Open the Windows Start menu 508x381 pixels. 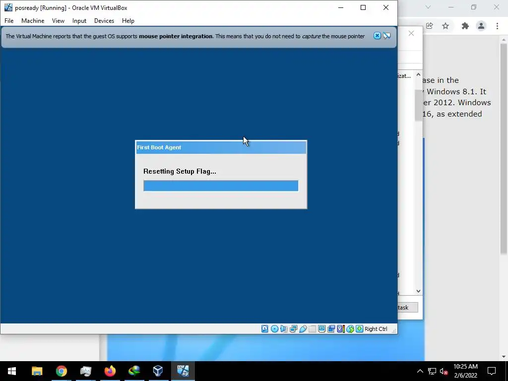[x=12, y=371]
